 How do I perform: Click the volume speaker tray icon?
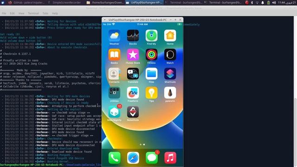[x=274, y=2]
